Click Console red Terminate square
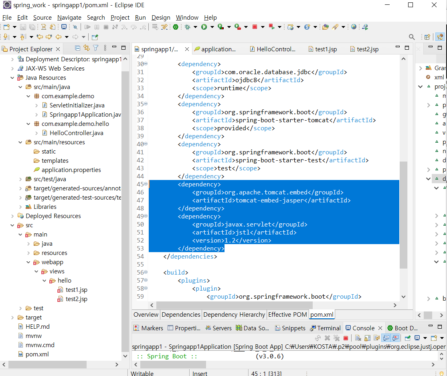This screenshot has height=376, width=447. (x=346, y=338)
